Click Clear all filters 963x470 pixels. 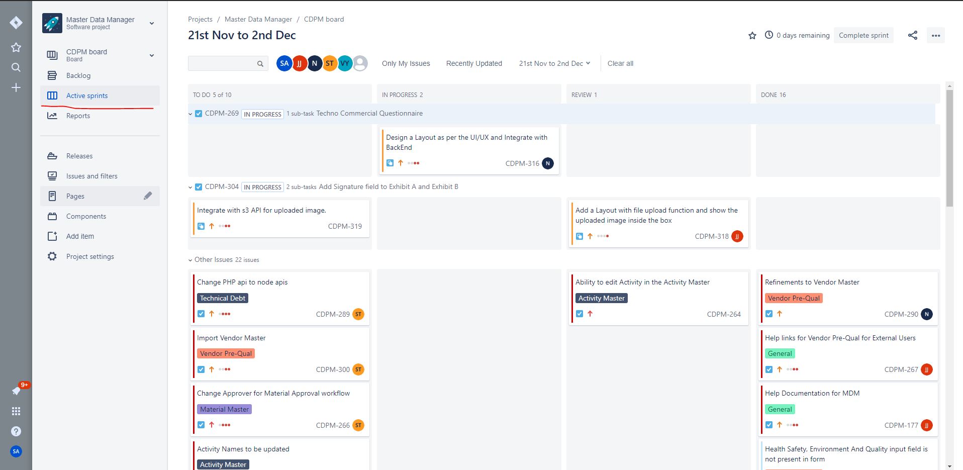620,63
